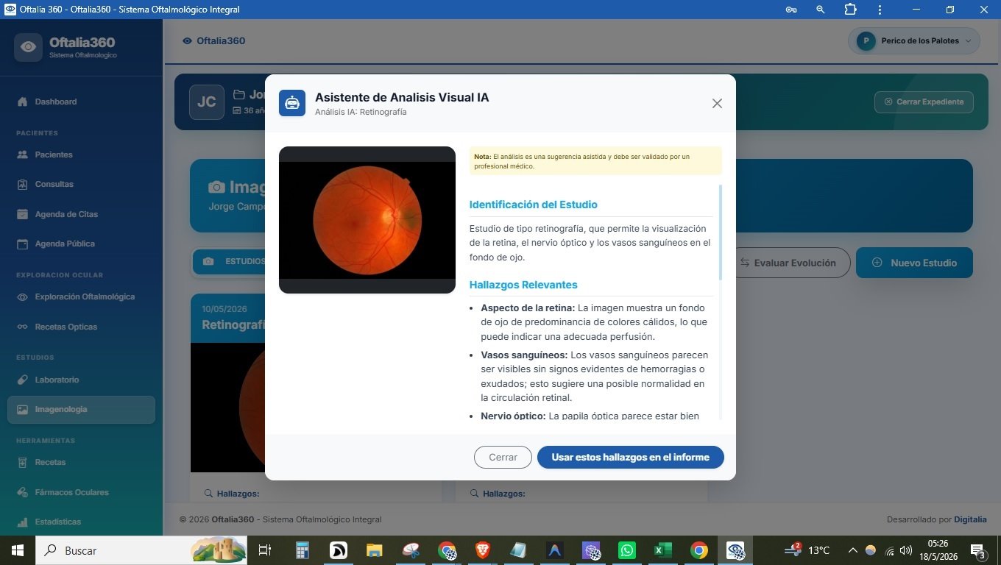Open the three-dot menu in the title bar
Viewport: 1001px width, 565px height.
click(880, 10)
